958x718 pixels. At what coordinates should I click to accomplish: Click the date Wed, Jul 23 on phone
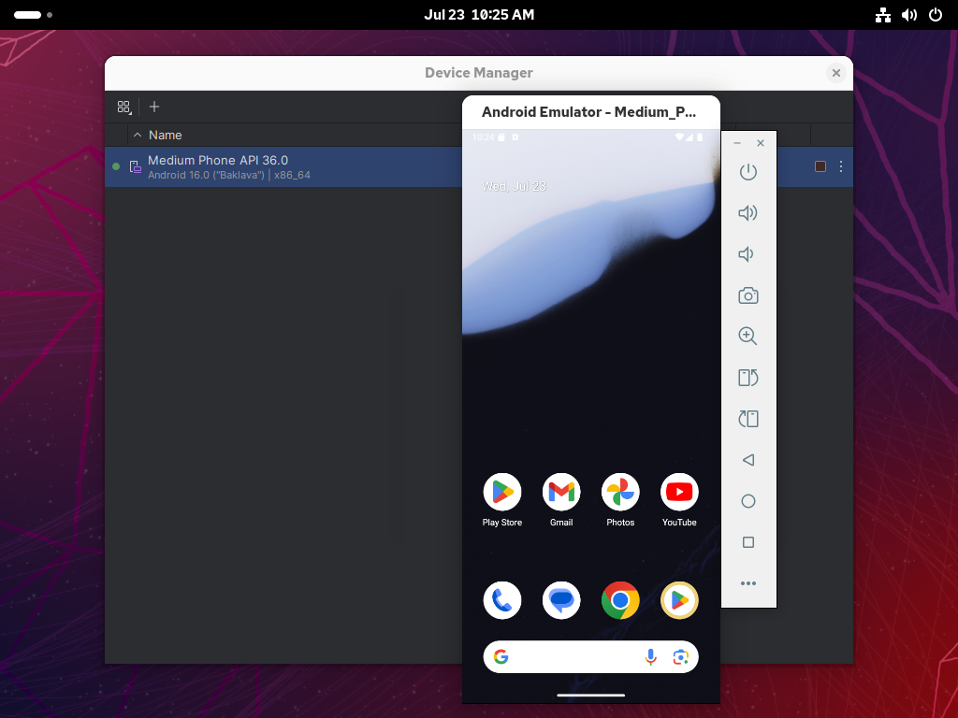tap(514, 186)
